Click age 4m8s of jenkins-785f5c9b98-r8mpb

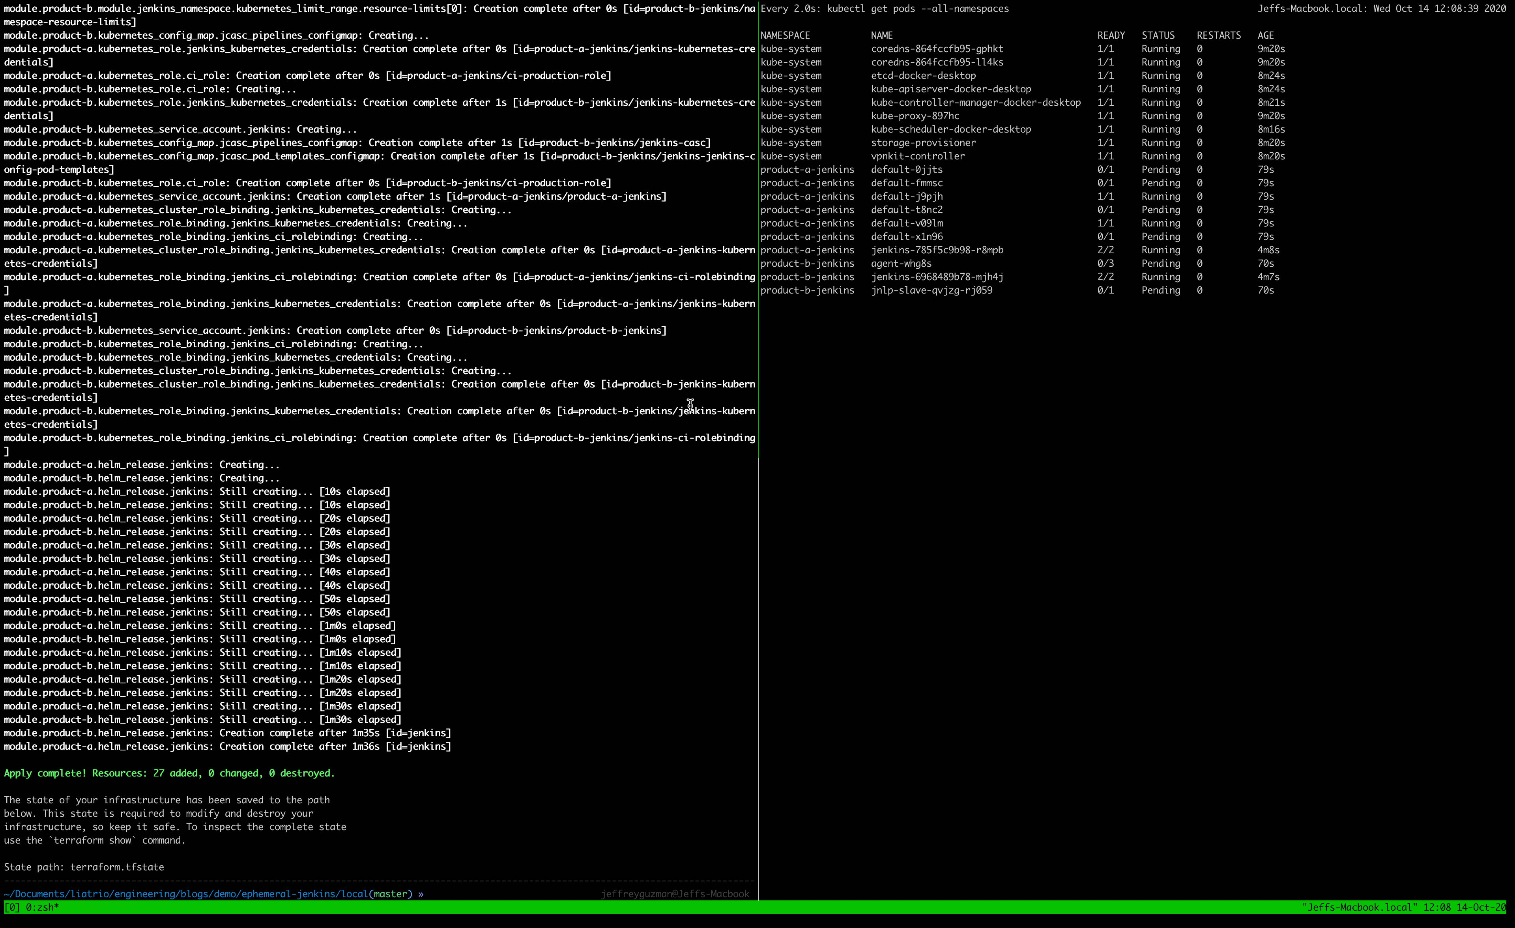tap(1268, 250)
